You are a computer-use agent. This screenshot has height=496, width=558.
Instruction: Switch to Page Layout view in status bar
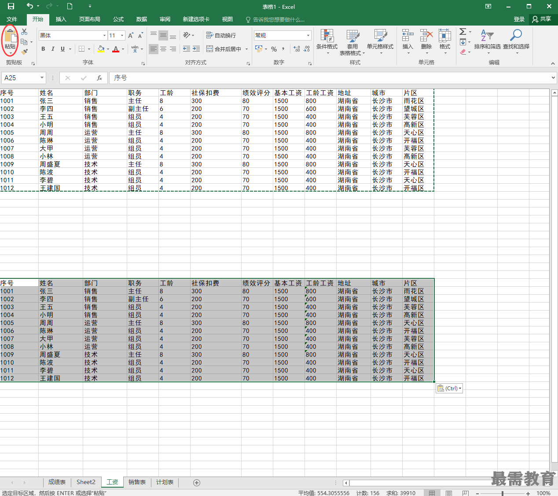click(449, 493)
